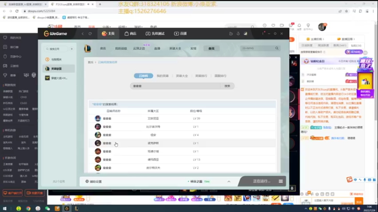378x212 pixels.
Task: Open the 资讯 menu item
Action: [x=103, y=49]
